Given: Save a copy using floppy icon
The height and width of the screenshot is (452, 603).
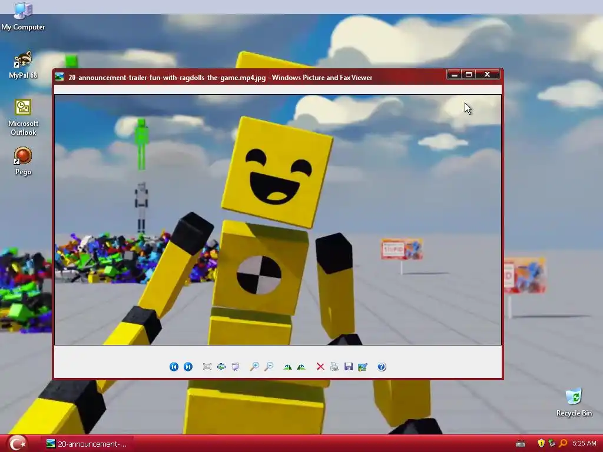Looking at the screenshot, I should (349, 367).
